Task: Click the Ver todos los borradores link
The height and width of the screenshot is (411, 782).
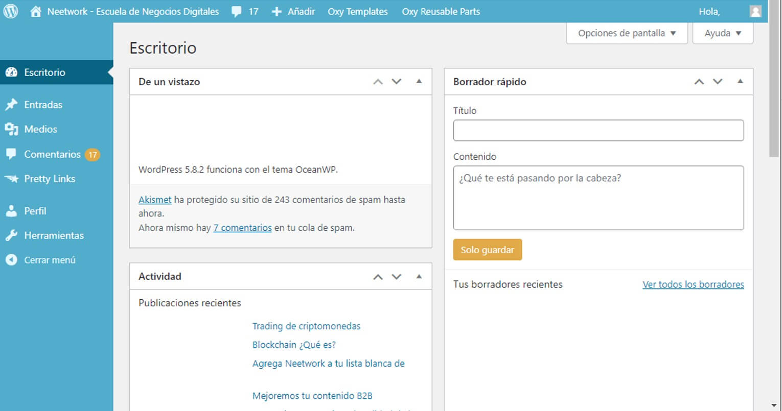Action: tap(693, 284)
